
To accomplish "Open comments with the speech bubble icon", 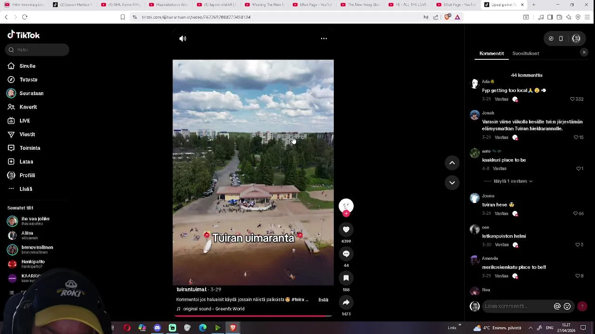I will pyautogui.click(x=346, y=254).
